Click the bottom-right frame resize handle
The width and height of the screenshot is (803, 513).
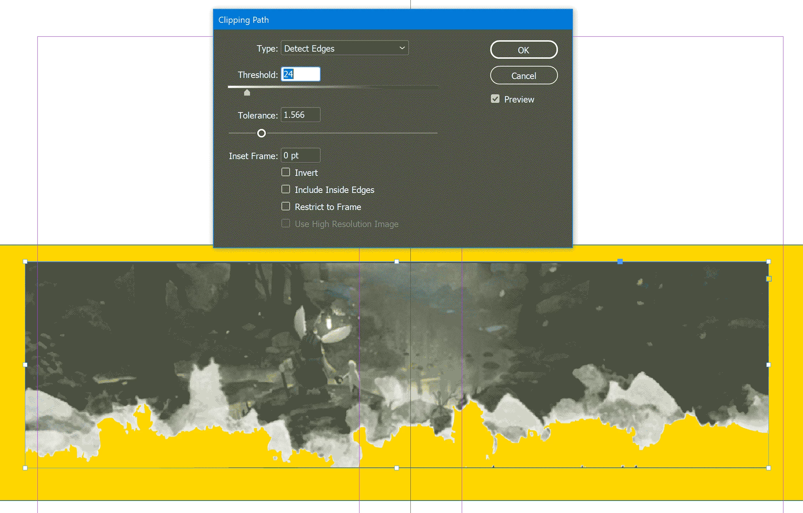pyautogui.click(x=768, y=468)
